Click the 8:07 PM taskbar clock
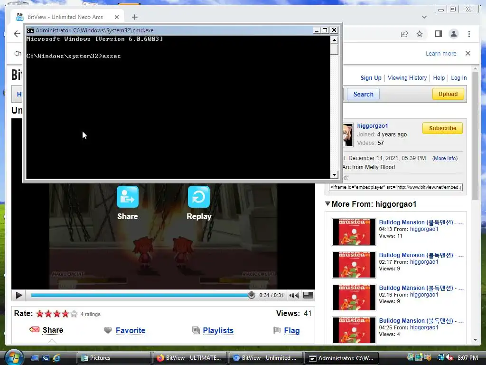The width and height of the screenshot is (486, 365). click(467, 358)
